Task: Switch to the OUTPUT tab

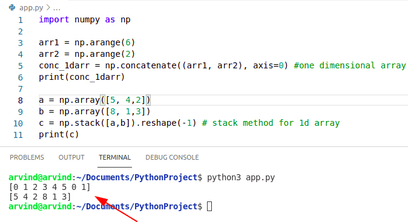Action: click(71, 157)
